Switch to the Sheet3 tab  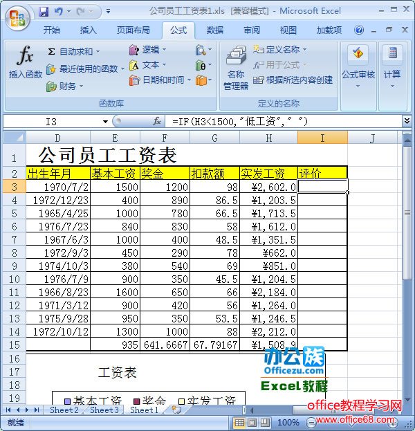104,410
